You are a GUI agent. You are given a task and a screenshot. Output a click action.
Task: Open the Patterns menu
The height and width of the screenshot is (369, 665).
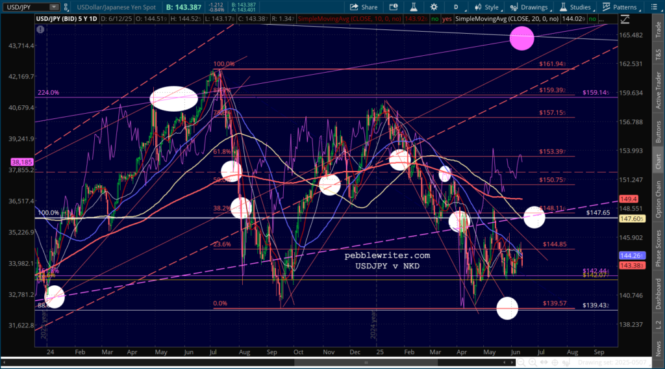pyautogui.click(x=620, y=7)
